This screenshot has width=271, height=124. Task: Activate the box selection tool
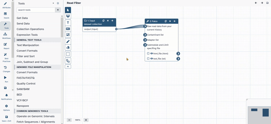(68, 54)
